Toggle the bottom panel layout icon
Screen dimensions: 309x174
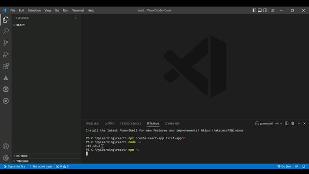click(260, 10)
